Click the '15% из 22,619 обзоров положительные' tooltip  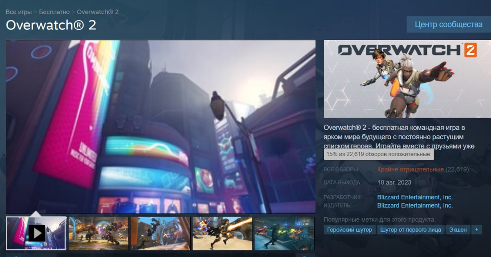(x=378, y=154)
